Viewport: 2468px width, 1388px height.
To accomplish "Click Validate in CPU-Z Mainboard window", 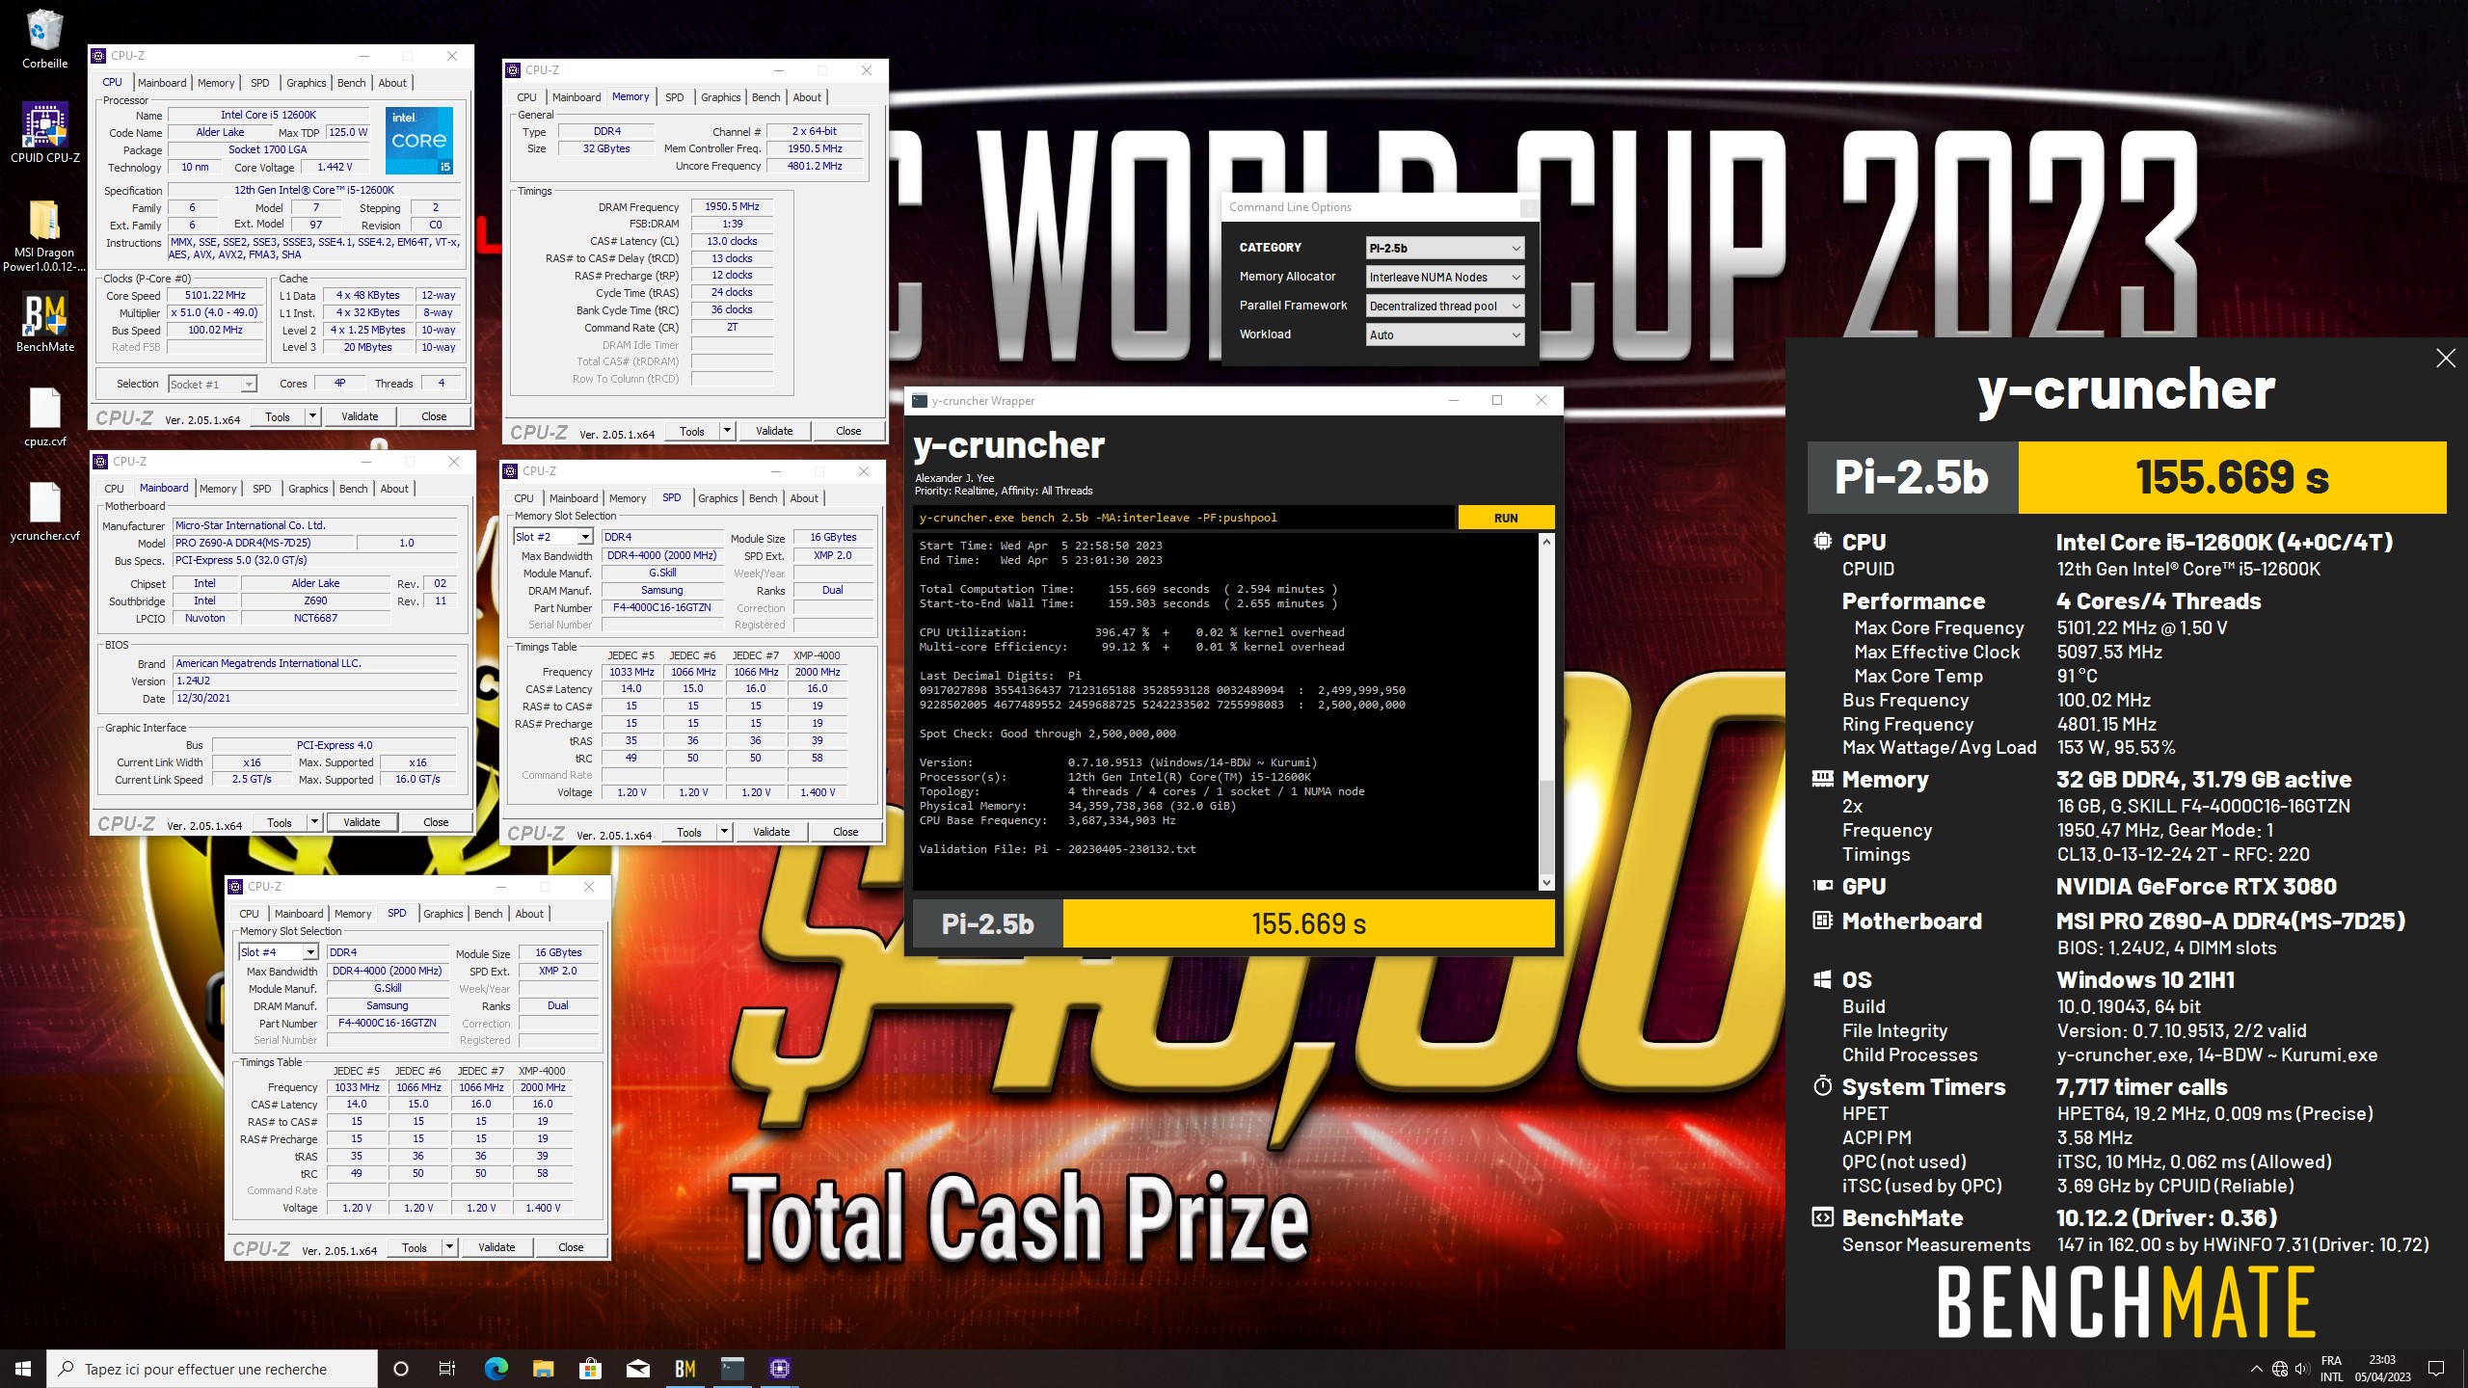I will pyautogui.click(x=362, y=822).
